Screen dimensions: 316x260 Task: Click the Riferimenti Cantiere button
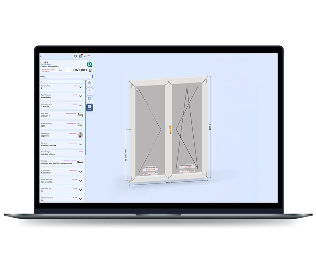pyautogui.click(x=49, y=69)
